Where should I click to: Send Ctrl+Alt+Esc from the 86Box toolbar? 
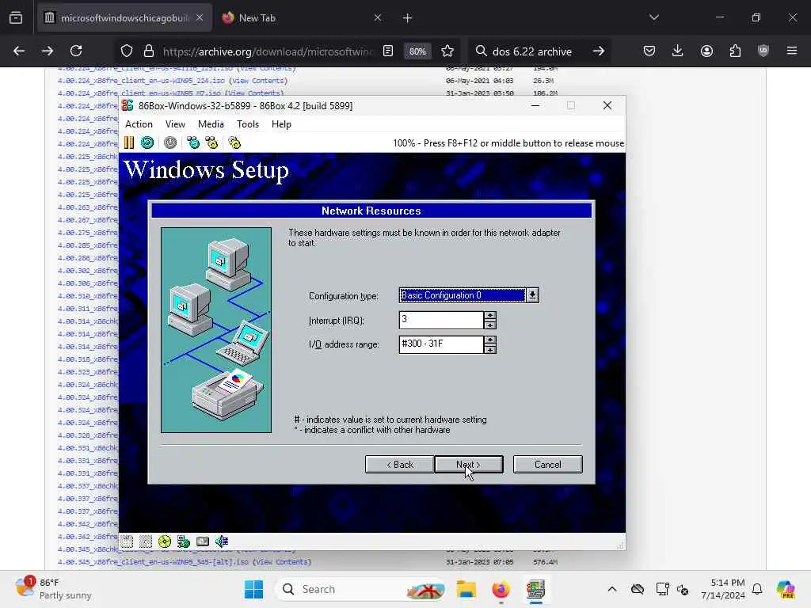[x=212, y=142]
